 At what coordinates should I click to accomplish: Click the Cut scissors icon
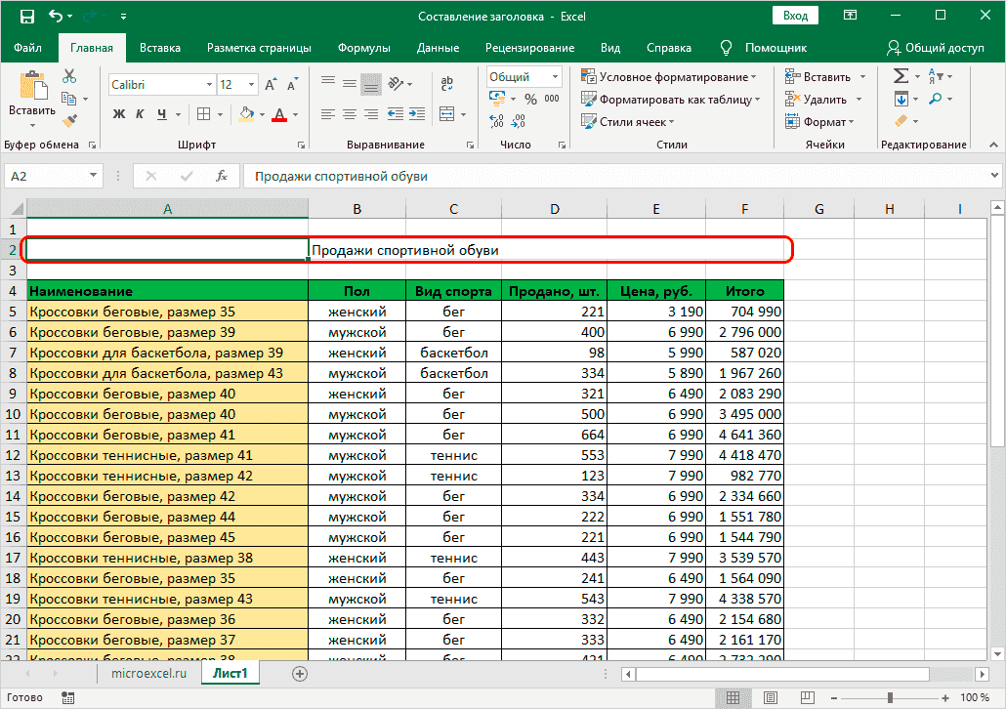69,76
